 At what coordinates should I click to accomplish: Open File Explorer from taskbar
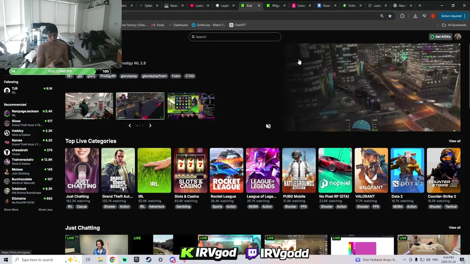[100, 260]
